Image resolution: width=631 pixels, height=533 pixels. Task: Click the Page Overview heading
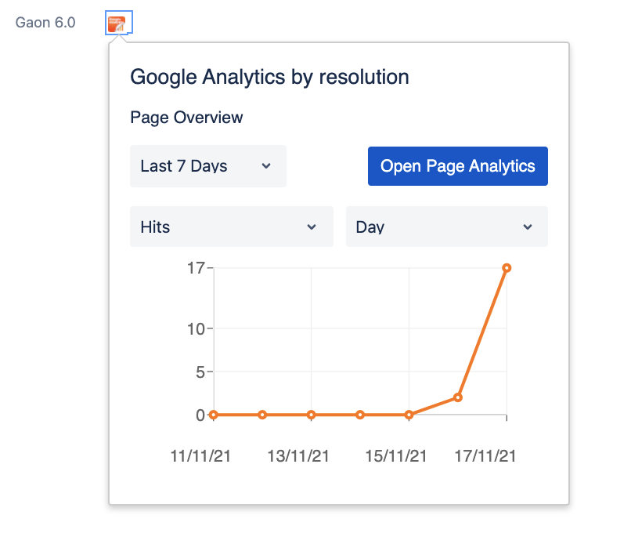[x=186, y=118]
